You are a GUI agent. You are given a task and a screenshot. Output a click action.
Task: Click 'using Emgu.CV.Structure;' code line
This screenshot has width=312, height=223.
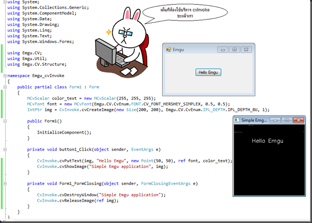click(37, 65)
